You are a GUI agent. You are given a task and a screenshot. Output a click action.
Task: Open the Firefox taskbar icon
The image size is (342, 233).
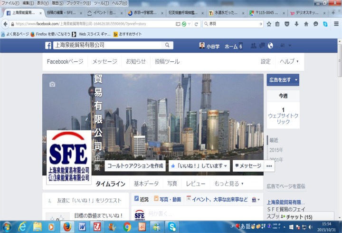(67, 227)
